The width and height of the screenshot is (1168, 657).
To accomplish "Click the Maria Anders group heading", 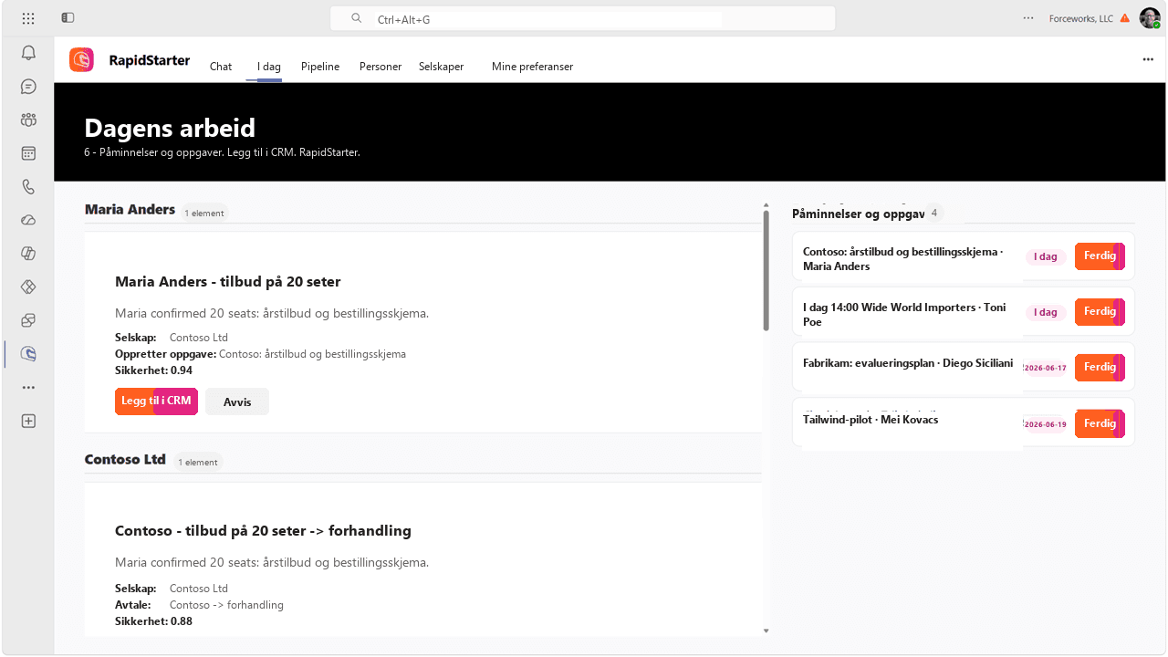I will pos(130,210).
